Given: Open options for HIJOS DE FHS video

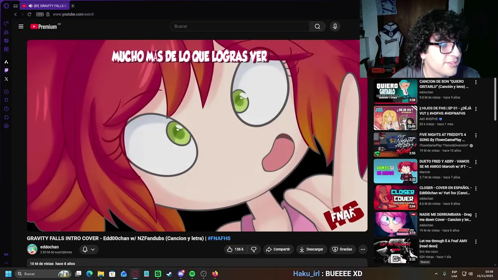Looking at the screenshot, I should [x=475, y=109].
